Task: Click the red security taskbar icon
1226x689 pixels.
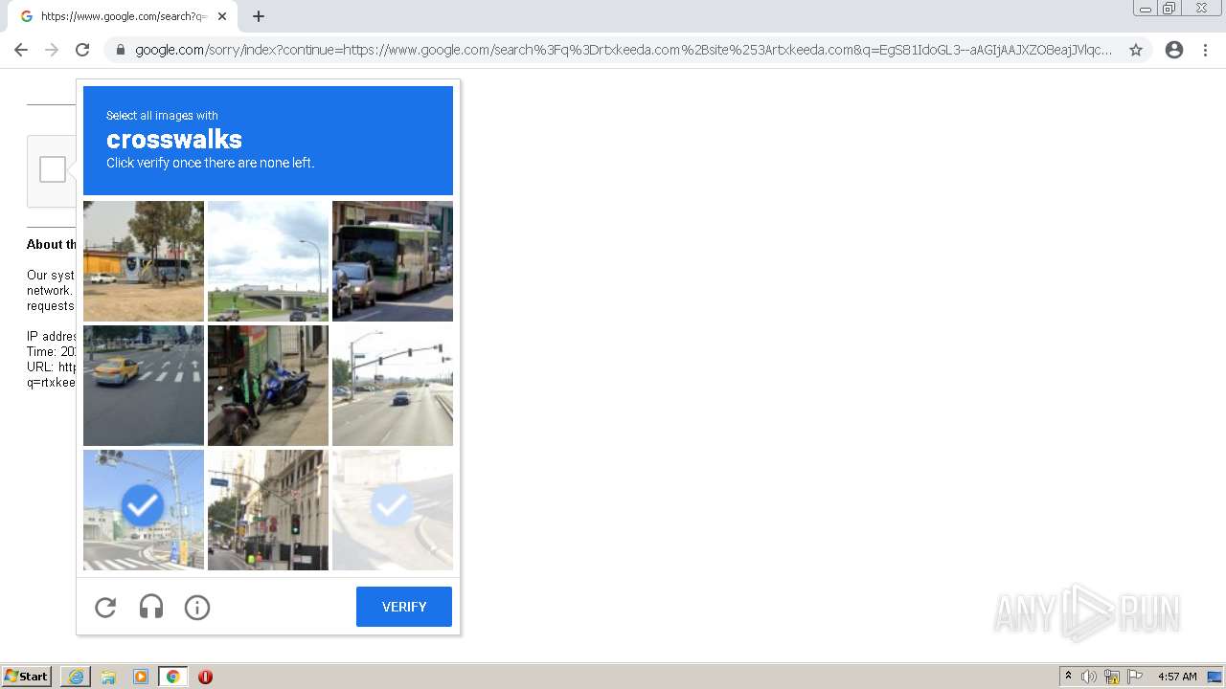Action: click(205, 677)
